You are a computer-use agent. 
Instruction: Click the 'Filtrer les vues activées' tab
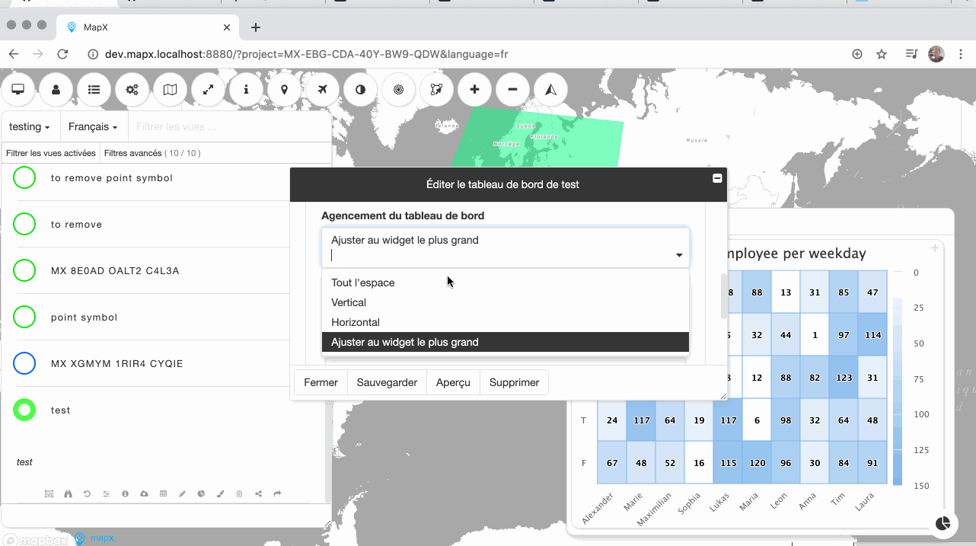(50, 153)
